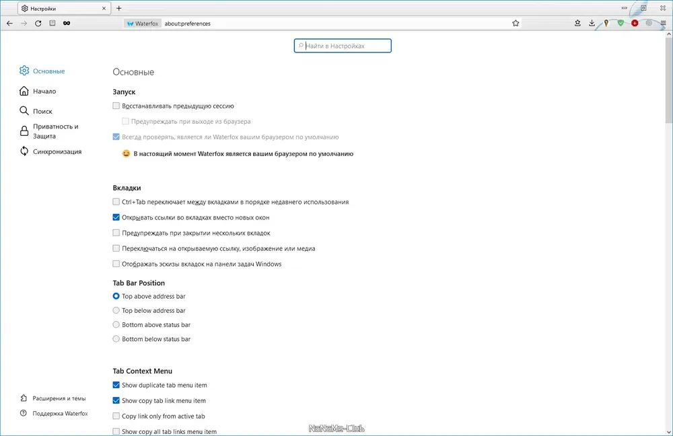Open the downloads arrow icon
673x436 pixels.
[x=592, y=23]
